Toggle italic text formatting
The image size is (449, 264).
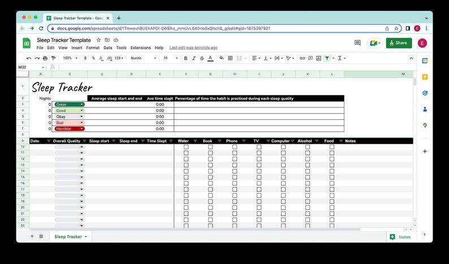[194, 58]
